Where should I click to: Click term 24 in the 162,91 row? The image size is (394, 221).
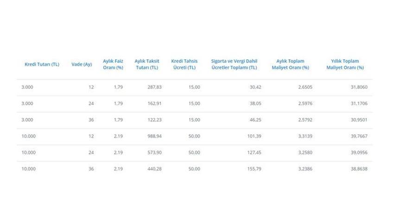(x=91, y=103)
